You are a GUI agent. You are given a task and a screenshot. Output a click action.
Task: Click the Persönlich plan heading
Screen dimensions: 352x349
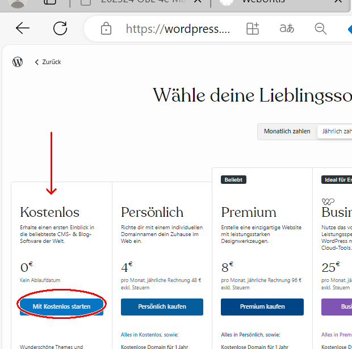tap(152, 212)
